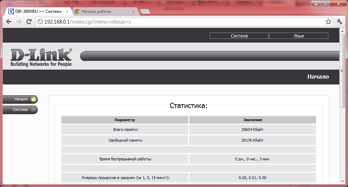The width and height of the screenshot is (348, 187).
Task: Select the DIR-300NRU Система tab
Action: [x=38, y=11]
